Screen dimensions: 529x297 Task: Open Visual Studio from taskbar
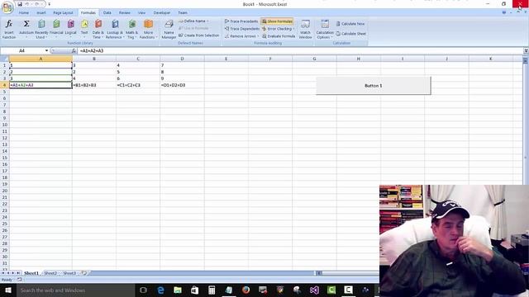(x=314, y=290)
